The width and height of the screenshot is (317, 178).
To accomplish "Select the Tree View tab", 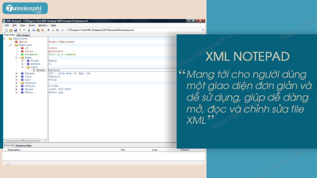I will click(10, 35).
